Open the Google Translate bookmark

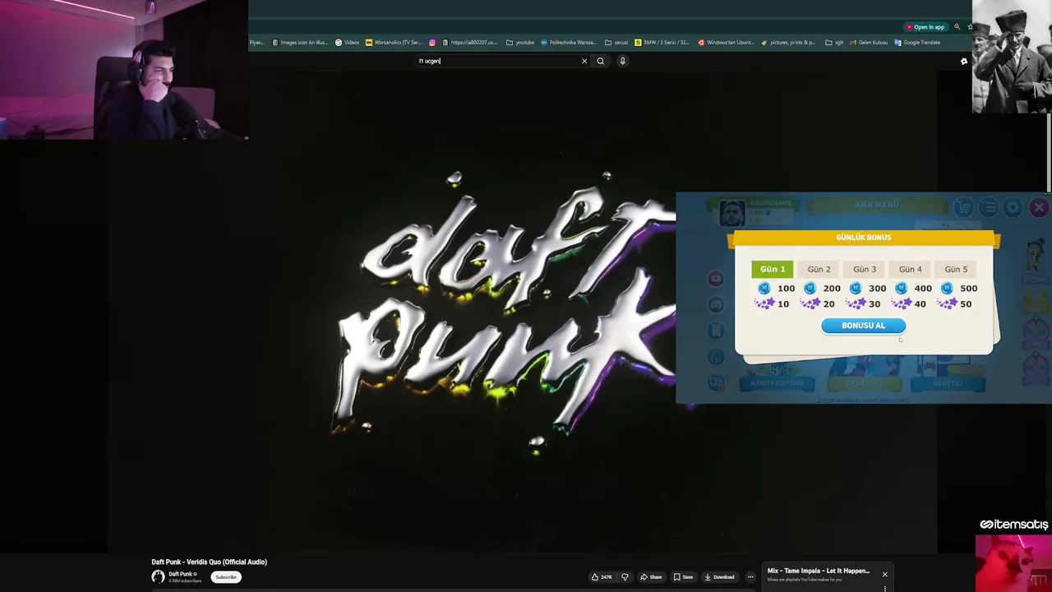pos(917,43)
